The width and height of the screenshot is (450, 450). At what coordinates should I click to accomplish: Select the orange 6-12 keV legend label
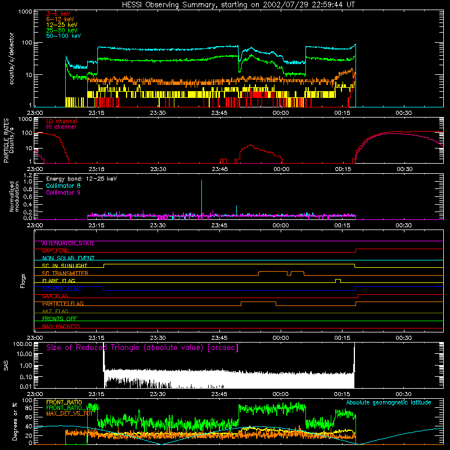[x=60, y=19]
